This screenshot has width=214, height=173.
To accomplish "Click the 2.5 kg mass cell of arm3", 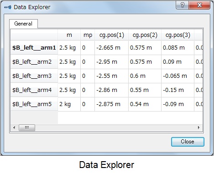I will tap(69, 76).
